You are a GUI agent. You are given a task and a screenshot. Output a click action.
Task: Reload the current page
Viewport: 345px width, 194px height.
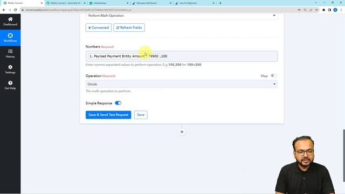click(16, 10)
